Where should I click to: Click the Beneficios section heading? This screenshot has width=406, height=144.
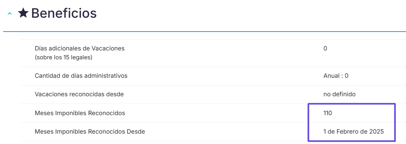(64, 13)
